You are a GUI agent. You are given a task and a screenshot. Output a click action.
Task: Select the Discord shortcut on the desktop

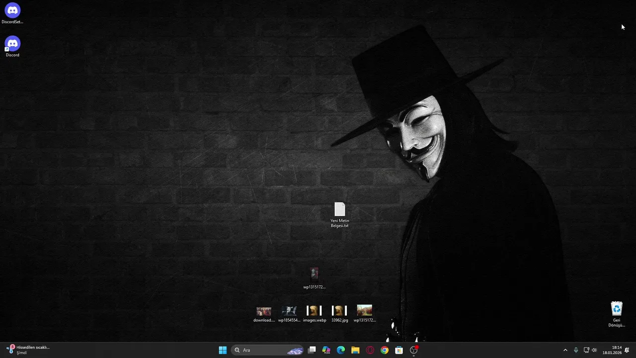12,47
